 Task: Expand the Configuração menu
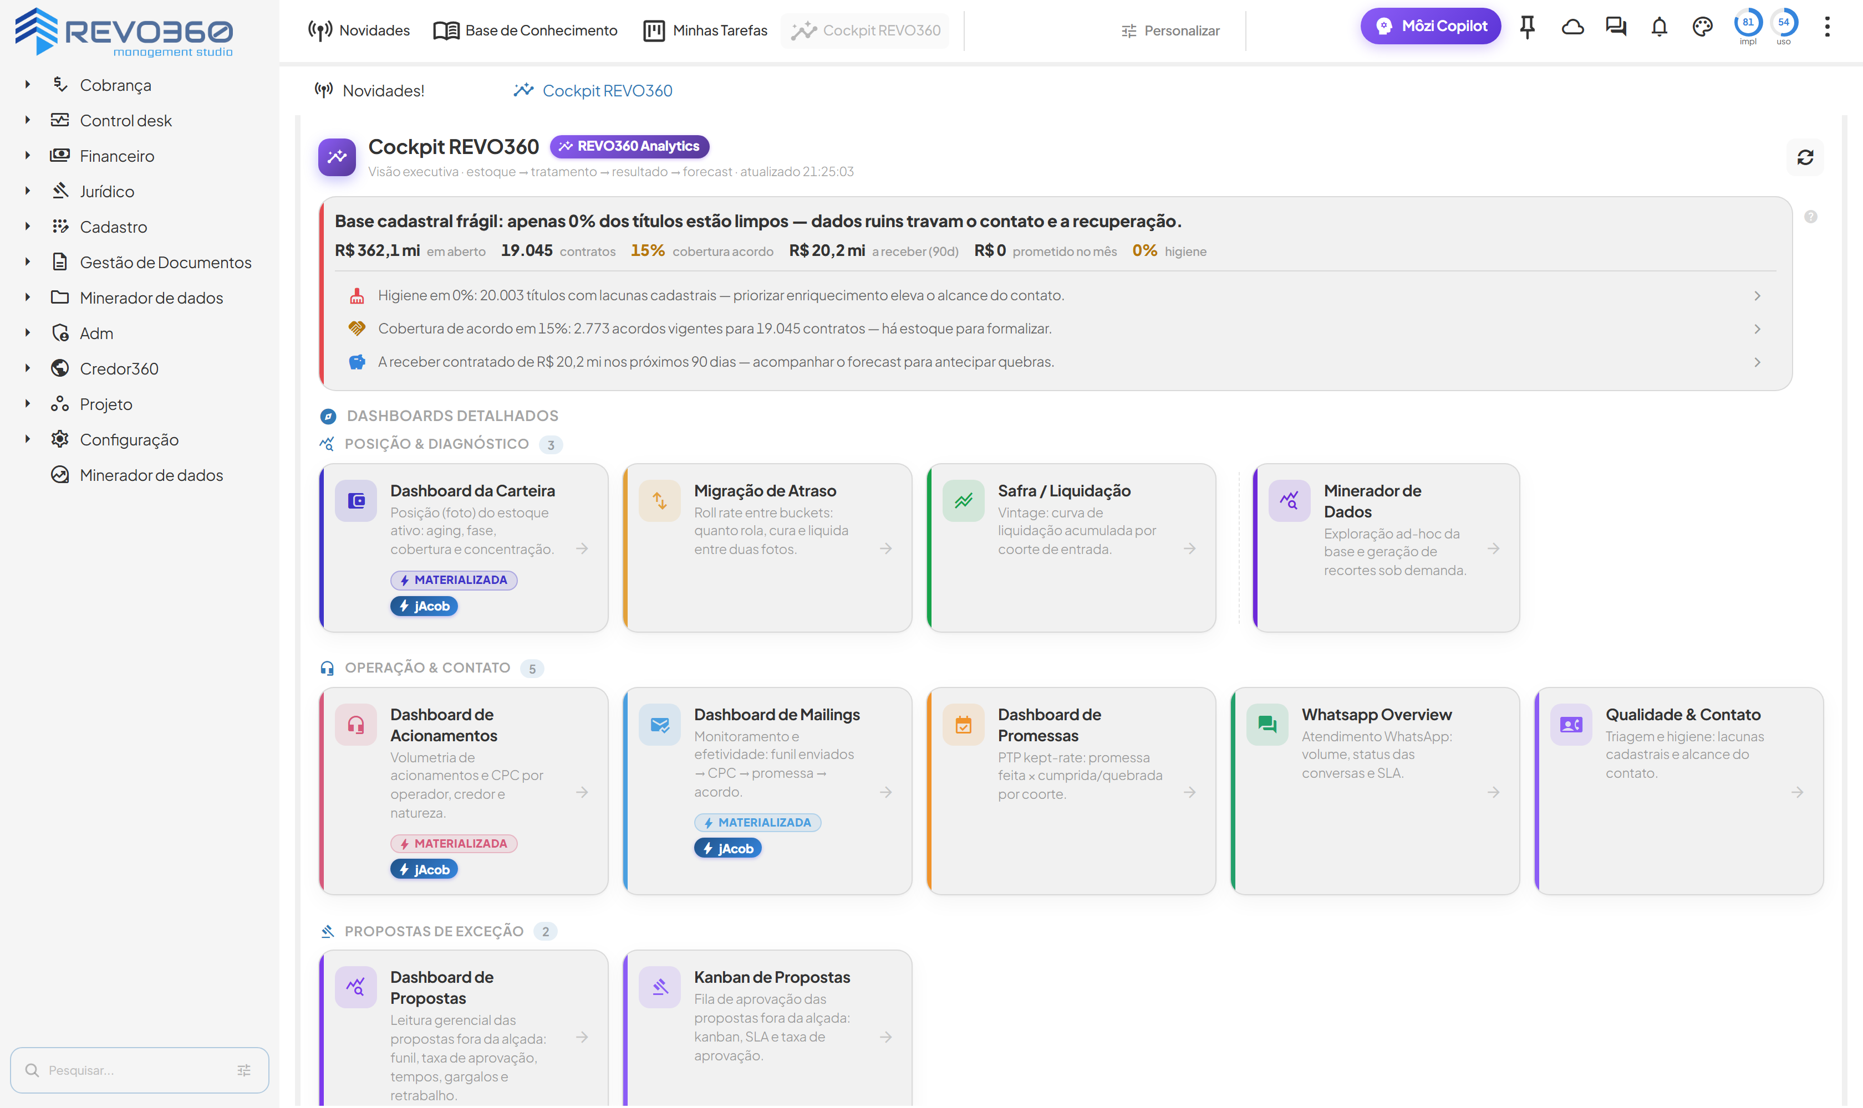[28, 439]
